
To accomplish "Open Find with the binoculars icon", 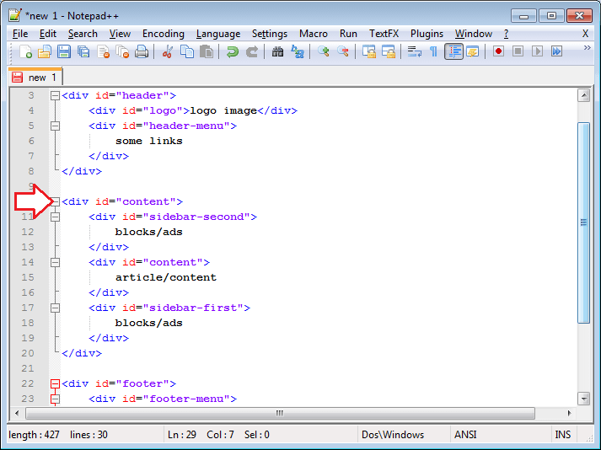I will [x=278, y=51].
